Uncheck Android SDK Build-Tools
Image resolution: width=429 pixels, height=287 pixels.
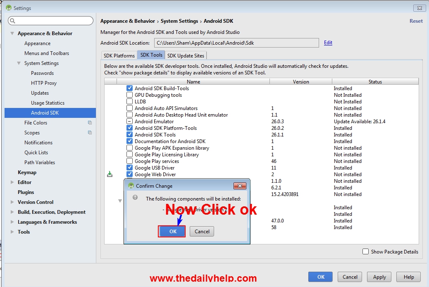(x=130, y=88)
